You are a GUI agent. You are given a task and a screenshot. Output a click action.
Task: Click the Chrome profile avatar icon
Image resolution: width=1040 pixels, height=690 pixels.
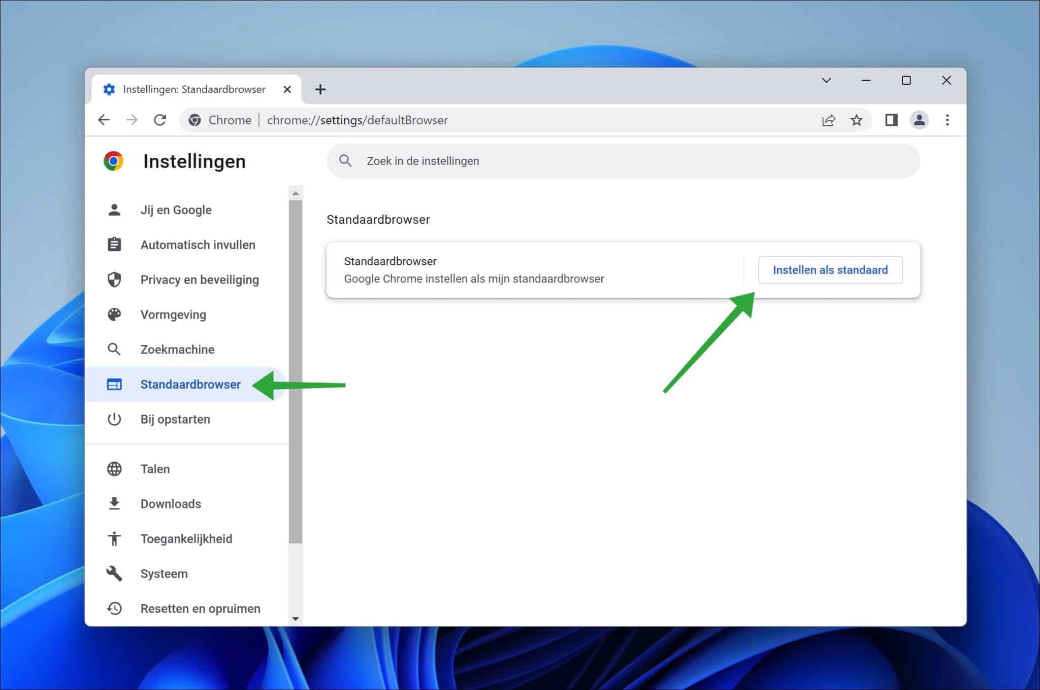pyautogui.click(x=918, y=120)
